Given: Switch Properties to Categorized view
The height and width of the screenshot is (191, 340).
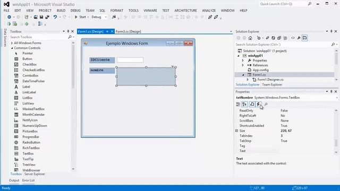Looking at the screenshot, I should (238, 104).
